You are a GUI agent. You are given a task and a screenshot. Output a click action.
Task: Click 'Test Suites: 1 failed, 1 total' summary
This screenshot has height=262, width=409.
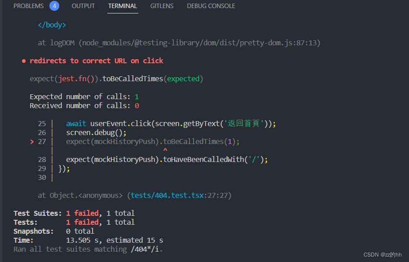pos(74,214)
